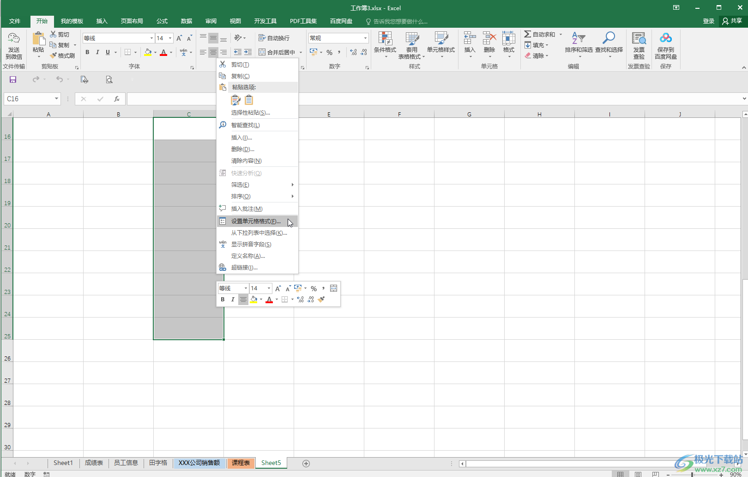
Task: Click the Increase Indent icon in ribbon
Action: pyautogui.click(x=248, y=52)
